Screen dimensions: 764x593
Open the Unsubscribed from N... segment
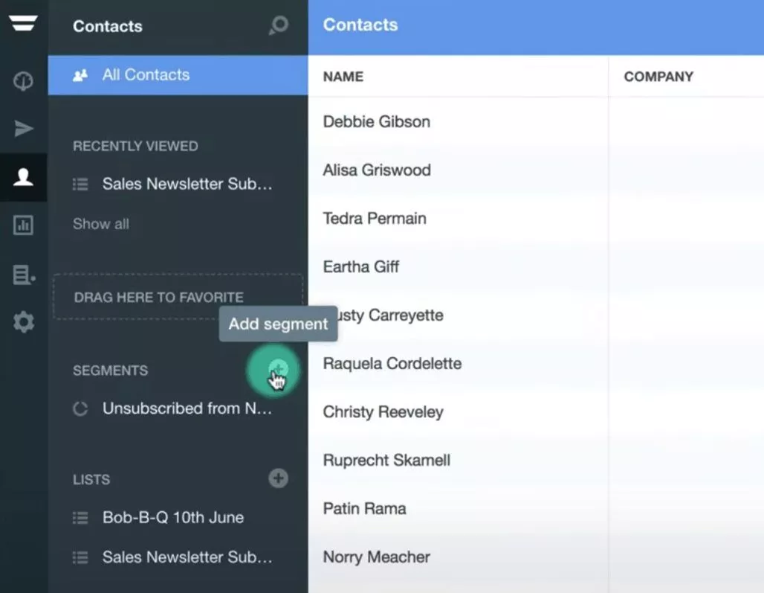point(187,408)
